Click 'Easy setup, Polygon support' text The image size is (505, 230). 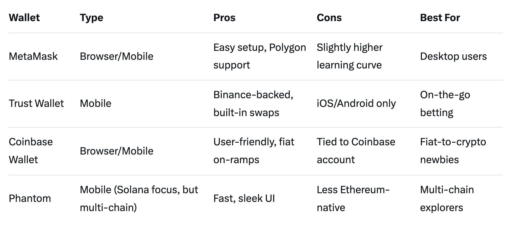point(259,56)
